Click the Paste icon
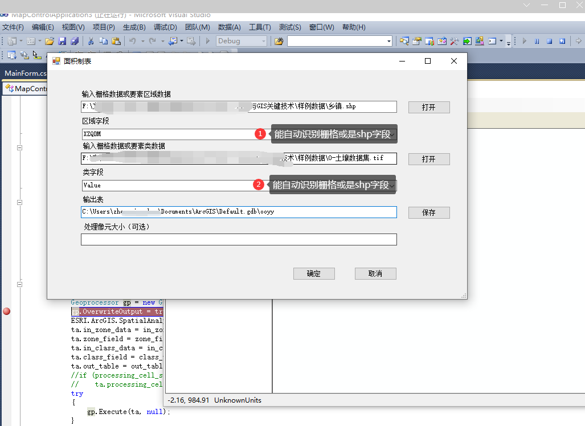 click(117, 41)
